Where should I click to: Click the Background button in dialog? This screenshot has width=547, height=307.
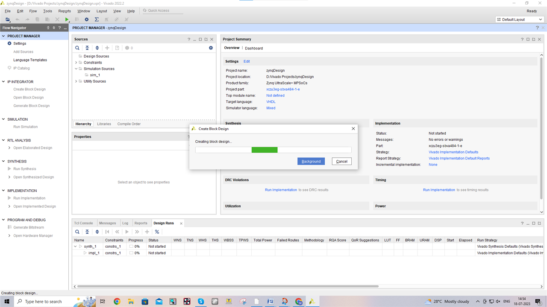point(311,161)
